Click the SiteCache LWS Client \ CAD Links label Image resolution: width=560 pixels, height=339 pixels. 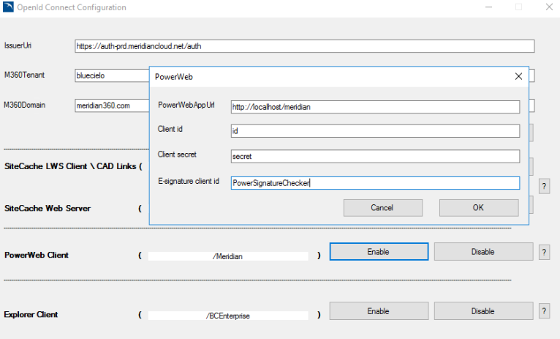click(70, 167)
